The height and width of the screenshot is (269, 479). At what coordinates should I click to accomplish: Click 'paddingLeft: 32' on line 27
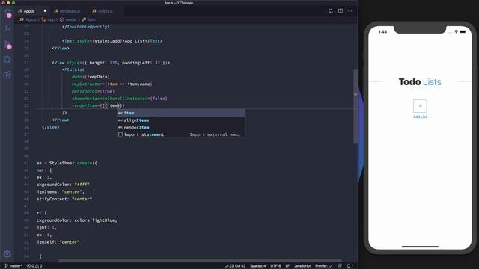[141, 63]
